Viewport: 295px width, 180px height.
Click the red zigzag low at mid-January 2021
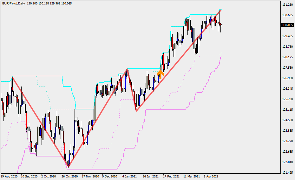coord(136,111)
